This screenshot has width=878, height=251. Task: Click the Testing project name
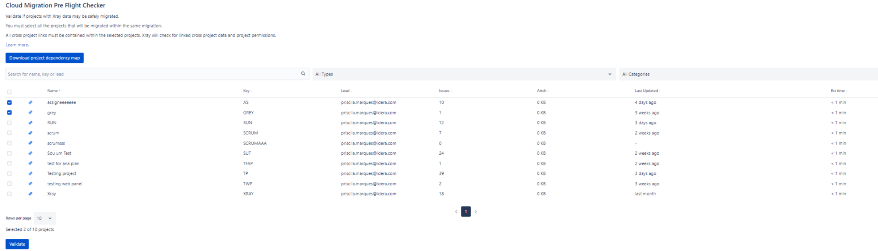62,173
